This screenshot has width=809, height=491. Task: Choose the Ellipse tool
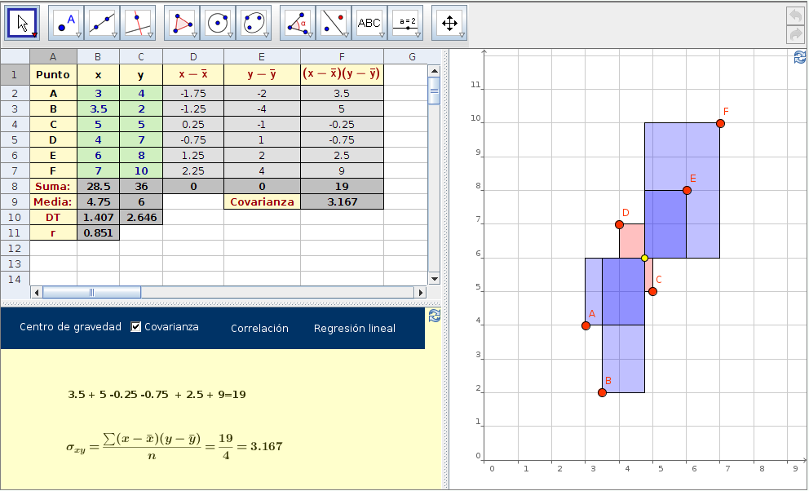[254, 23]
